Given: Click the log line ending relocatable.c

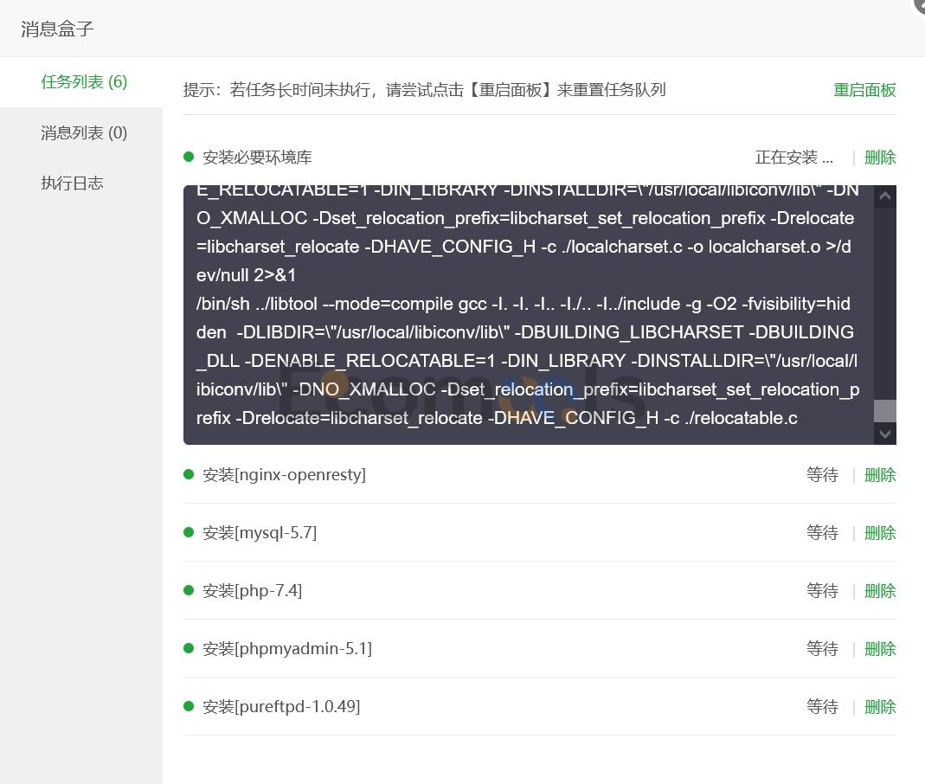Looking at the screenshot, I should point(497,418).
